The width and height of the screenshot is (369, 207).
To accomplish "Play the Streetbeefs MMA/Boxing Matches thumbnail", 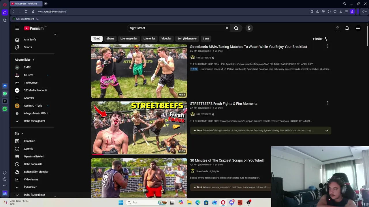I will tap(139, 71).
